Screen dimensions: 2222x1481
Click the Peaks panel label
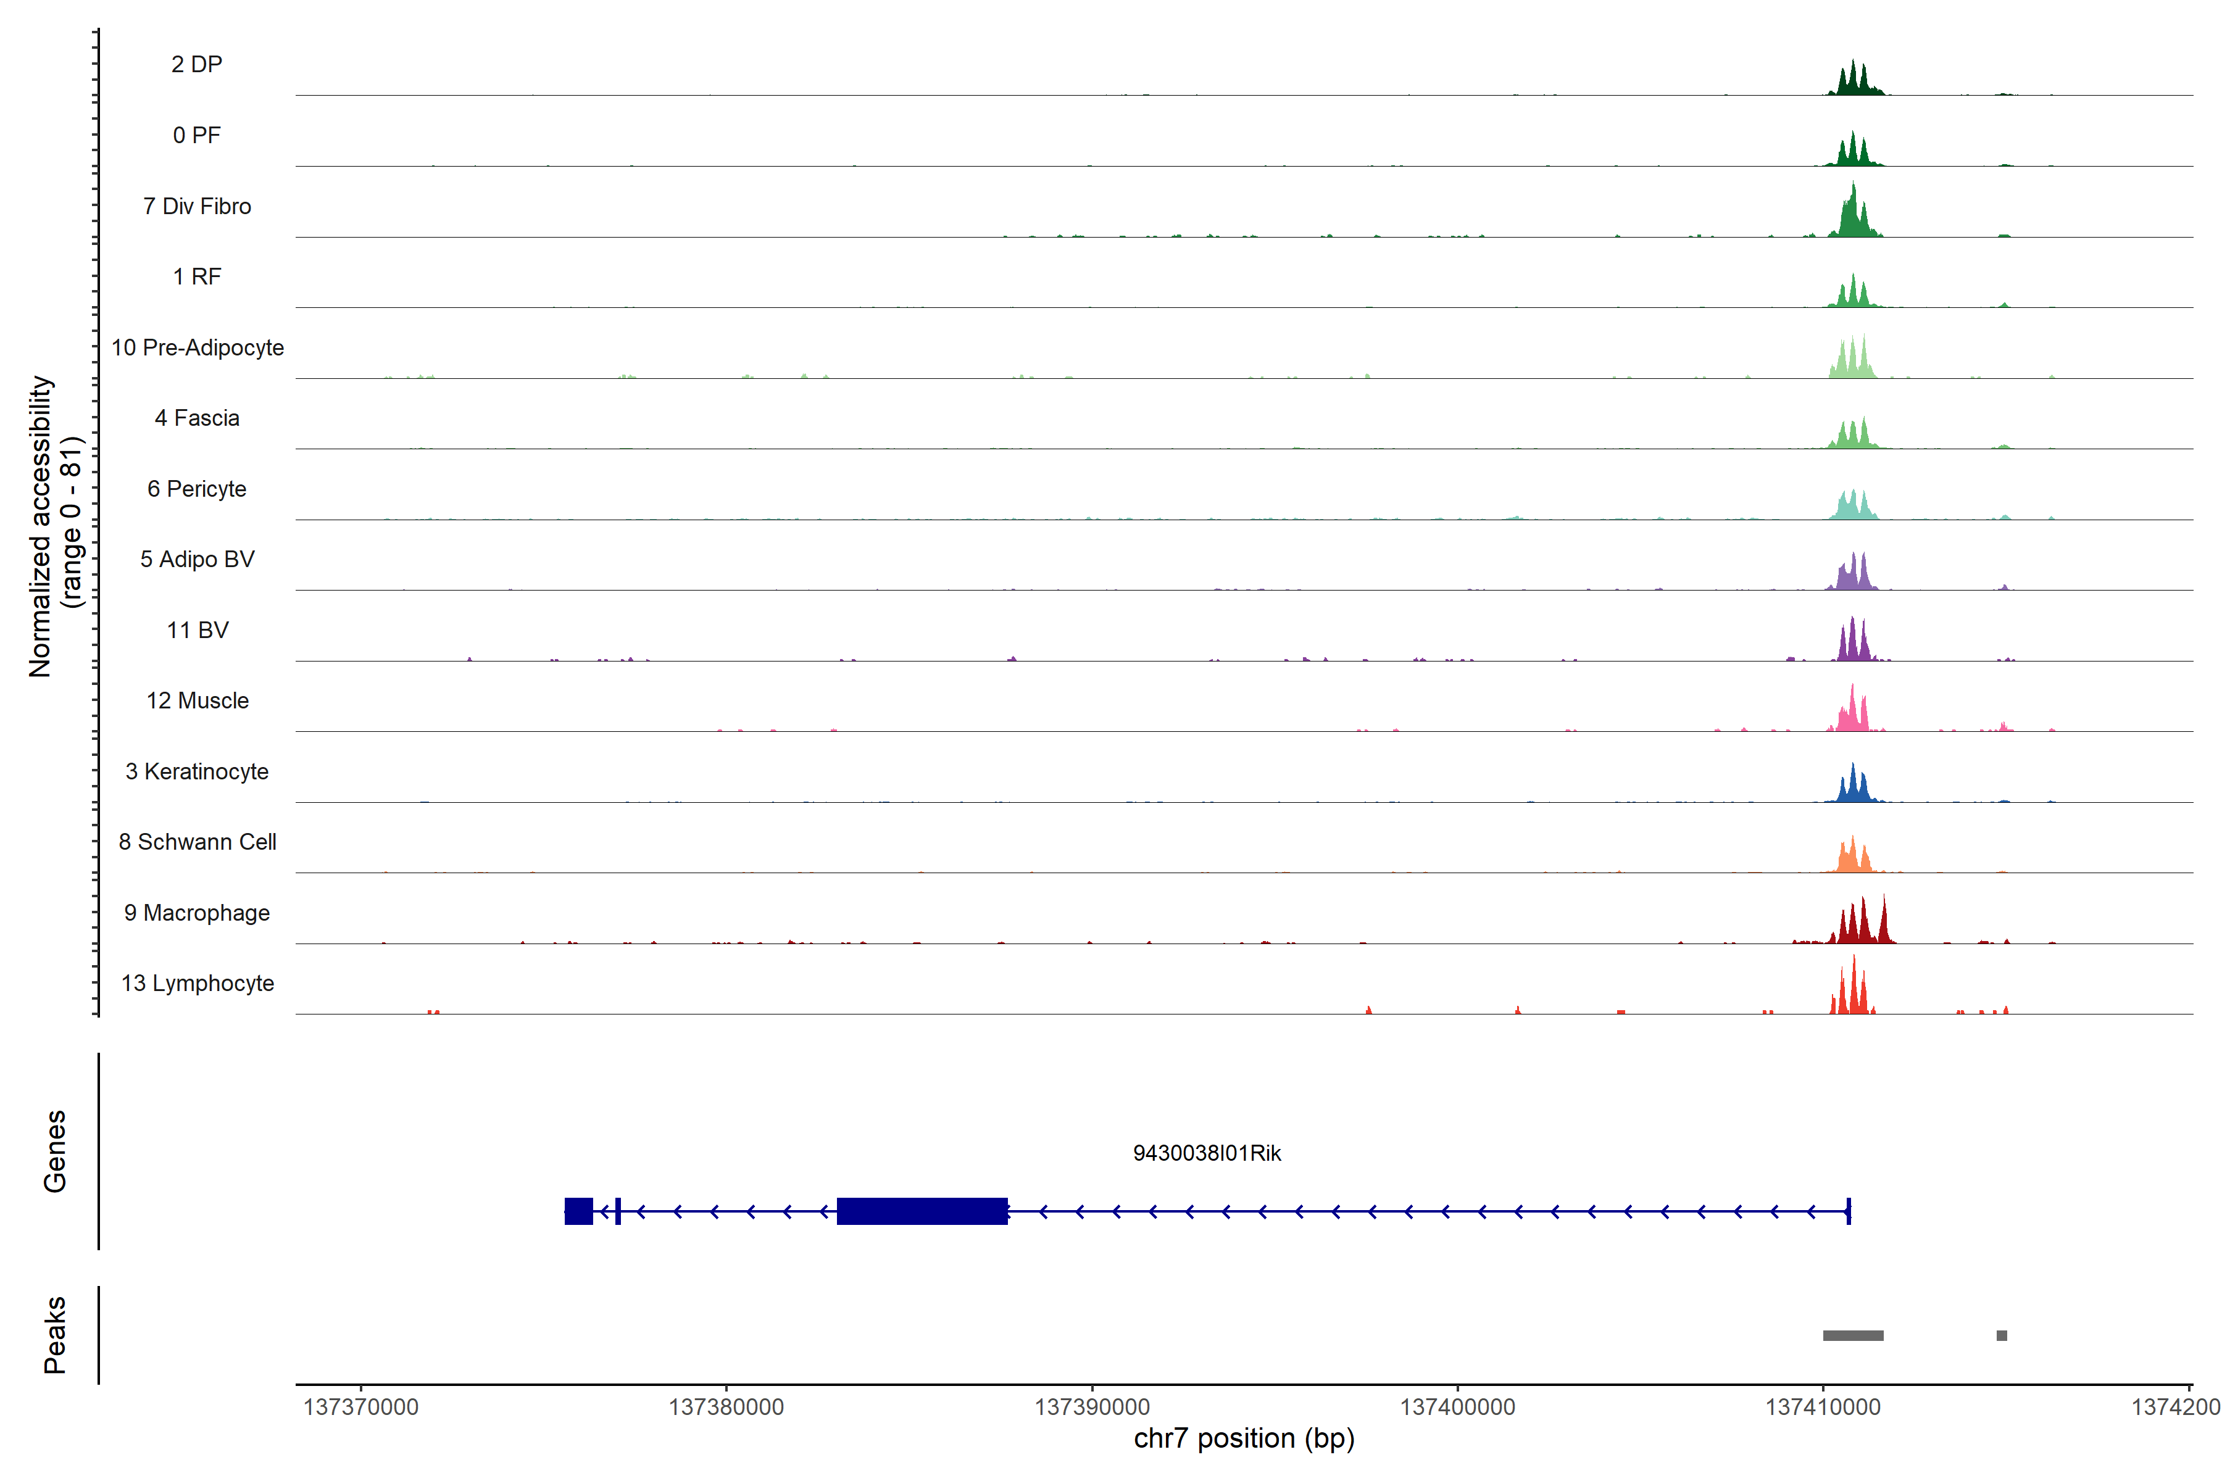[x=55, y=1335]
